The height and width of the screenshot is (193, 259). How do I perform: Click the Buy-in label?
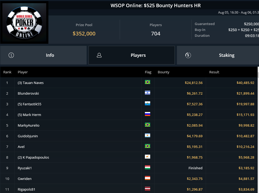tap(200, 30)
